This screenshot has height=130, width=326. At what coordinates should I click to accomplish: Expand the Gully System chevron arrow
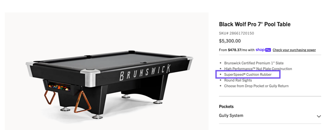pos(319,116)
